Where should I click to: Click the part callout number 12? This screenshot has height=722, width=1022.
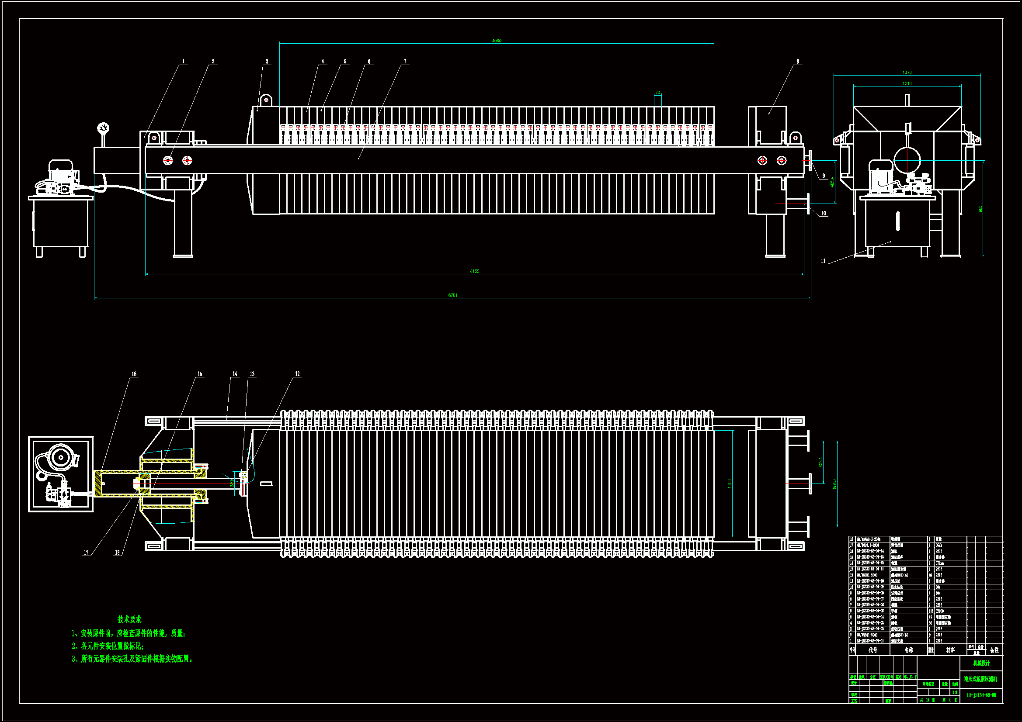(x=297, y=374)
